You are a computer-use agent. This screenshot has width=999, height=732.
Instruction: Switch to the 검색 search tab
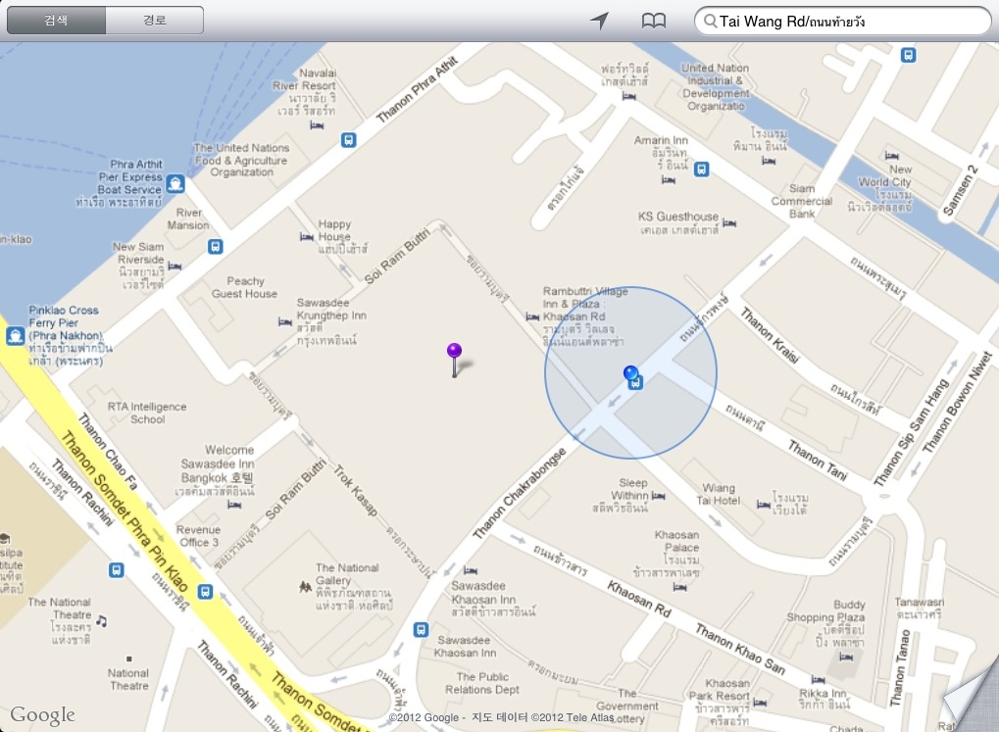pos(56,21)
